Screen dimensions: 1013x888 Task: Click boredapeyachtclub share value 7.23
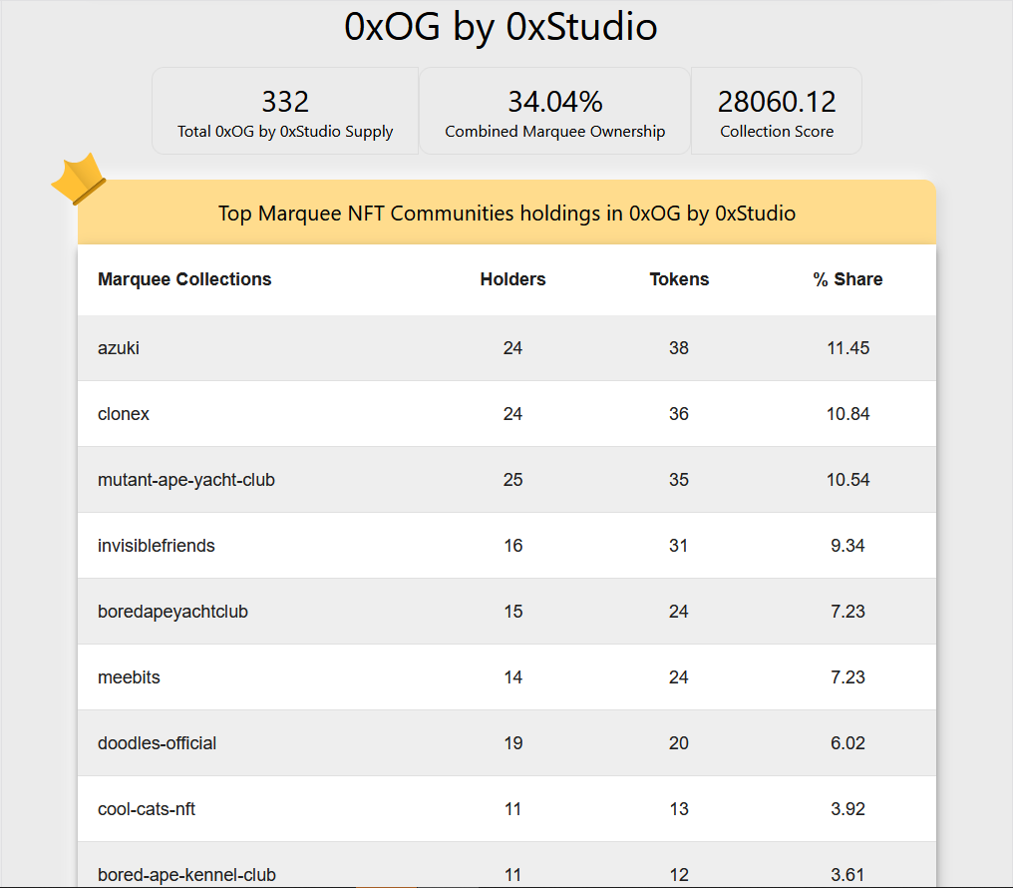point(847,612)
